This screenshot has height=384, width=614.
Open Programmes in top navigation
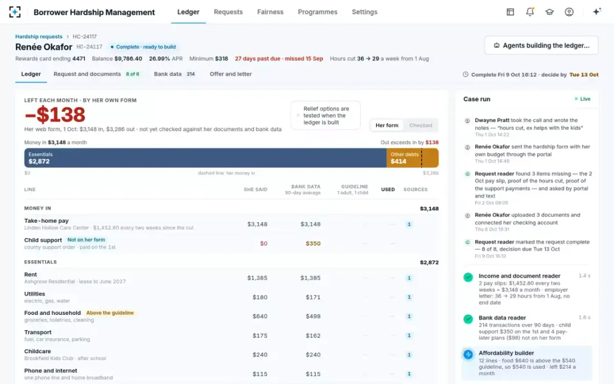coord(318,12)
